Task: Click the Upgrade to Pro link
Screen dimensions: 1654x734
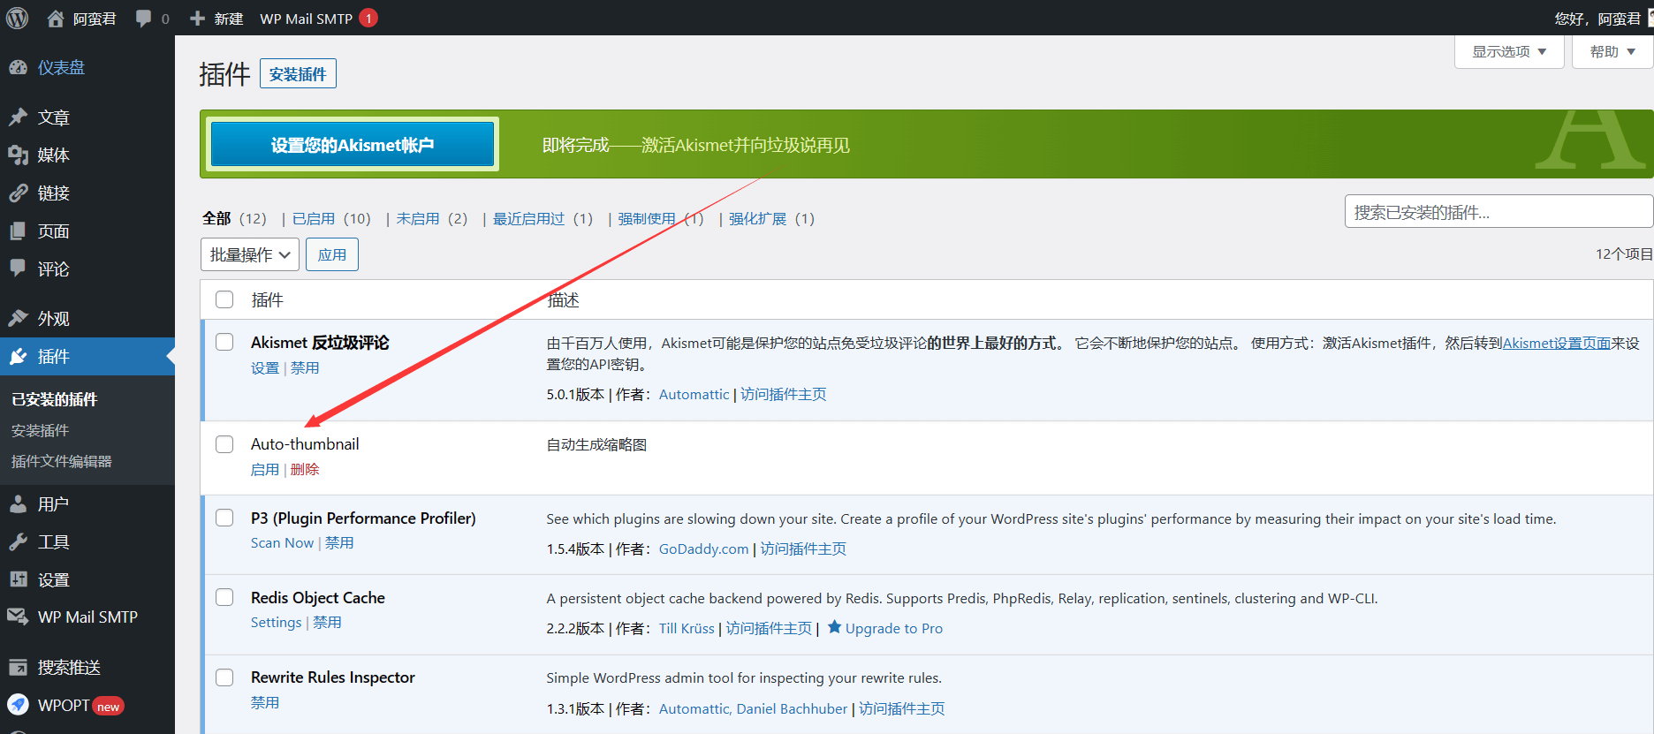Action: click(893, 628)
